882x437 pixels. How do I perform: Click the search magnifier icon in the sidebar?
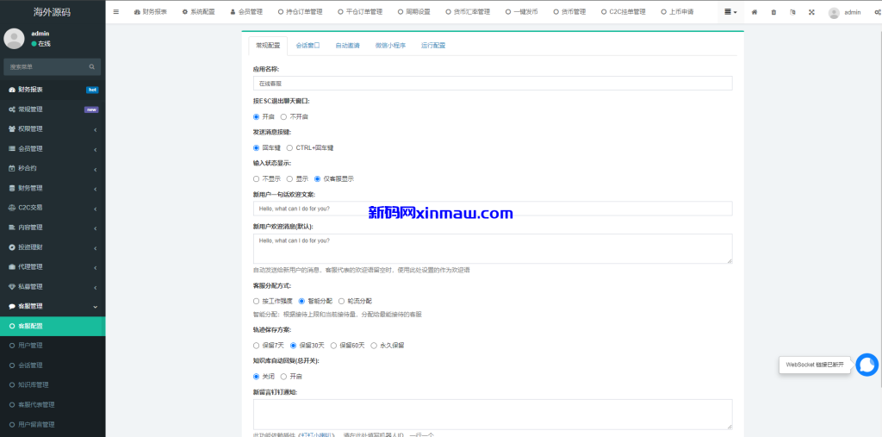(91, 66)
